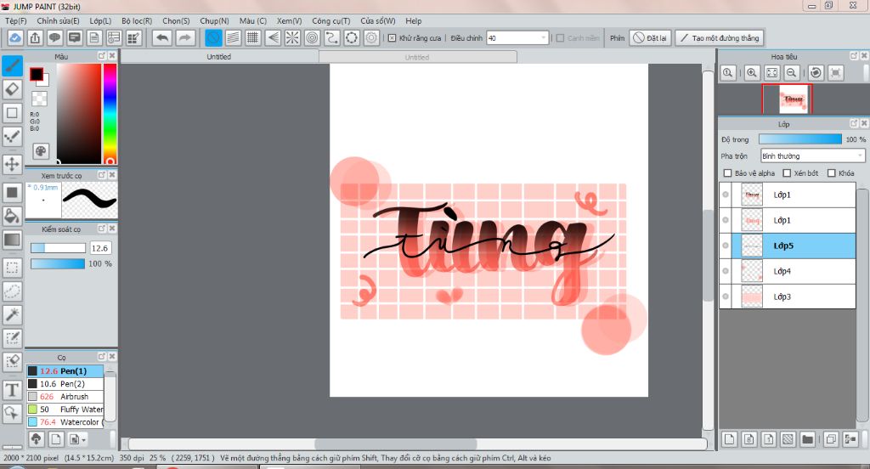Click the Đặt lại button
The image size is (870, 469).
click(x=650, y=37)
